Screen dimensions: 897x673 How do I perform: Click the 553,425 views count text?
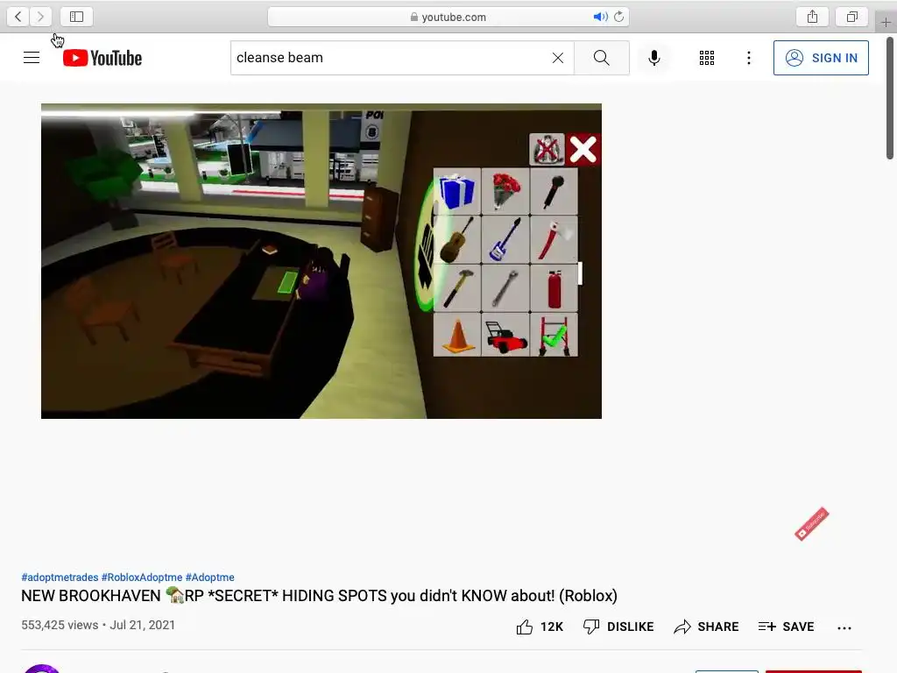(x=60, y=625)
